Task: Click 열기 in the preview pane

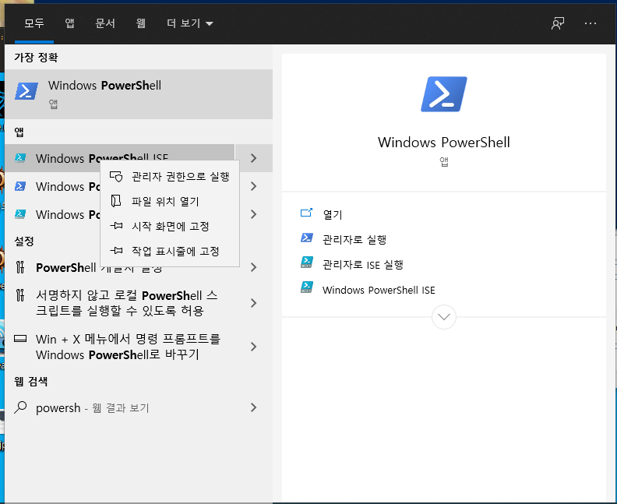Action: point(333,214)
